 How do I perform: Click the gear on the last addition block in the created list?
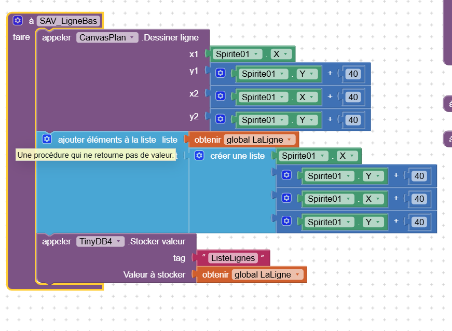point(286,222)
